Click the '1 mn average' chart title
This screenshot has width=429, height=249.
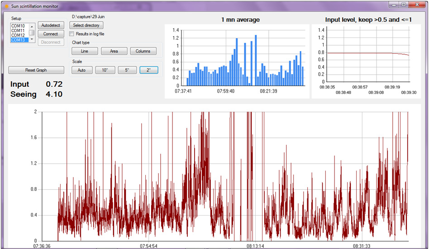point(240,20)
